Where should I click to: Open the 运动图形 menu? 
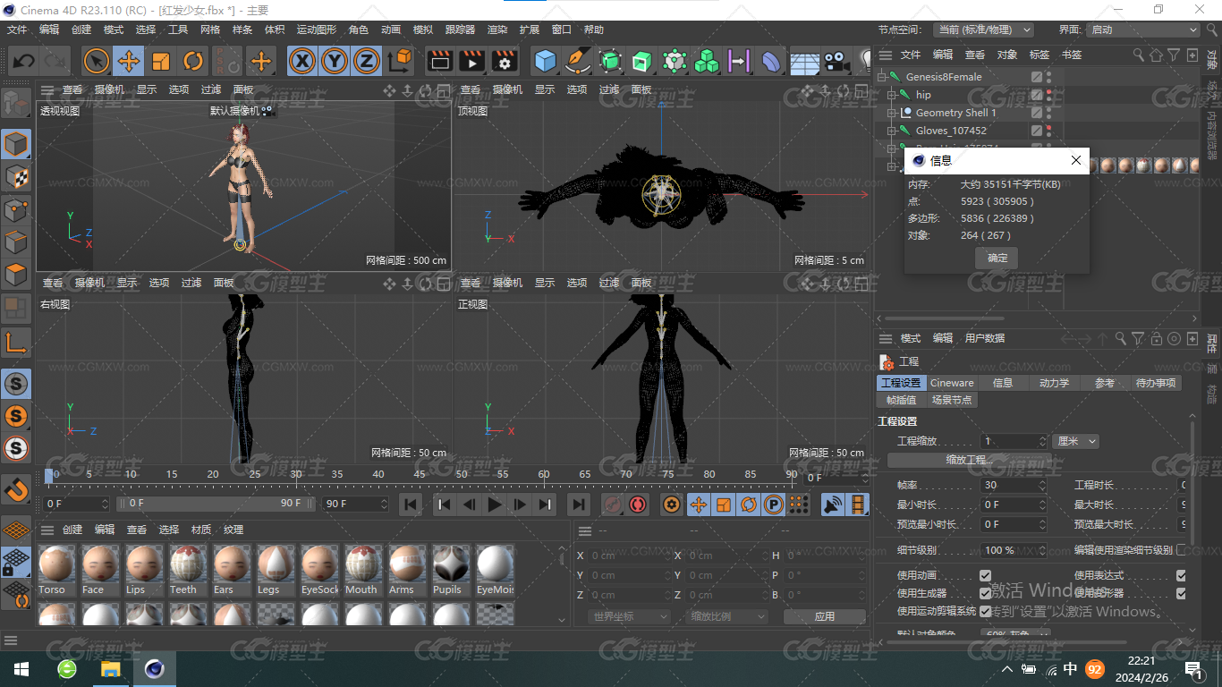coord(317,30)
